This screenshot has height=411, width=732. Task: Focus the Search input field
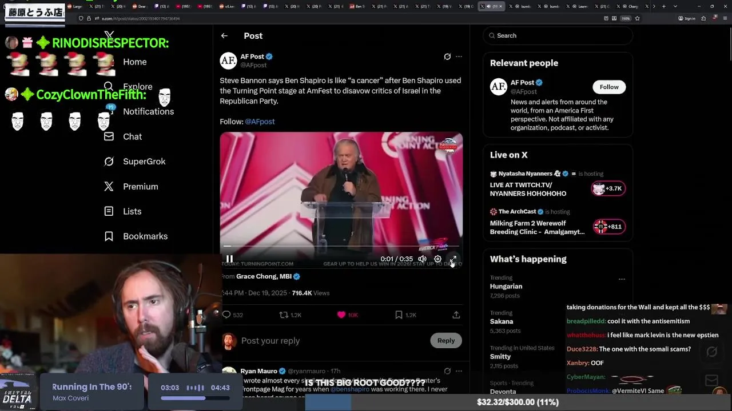tap(558, 35)
